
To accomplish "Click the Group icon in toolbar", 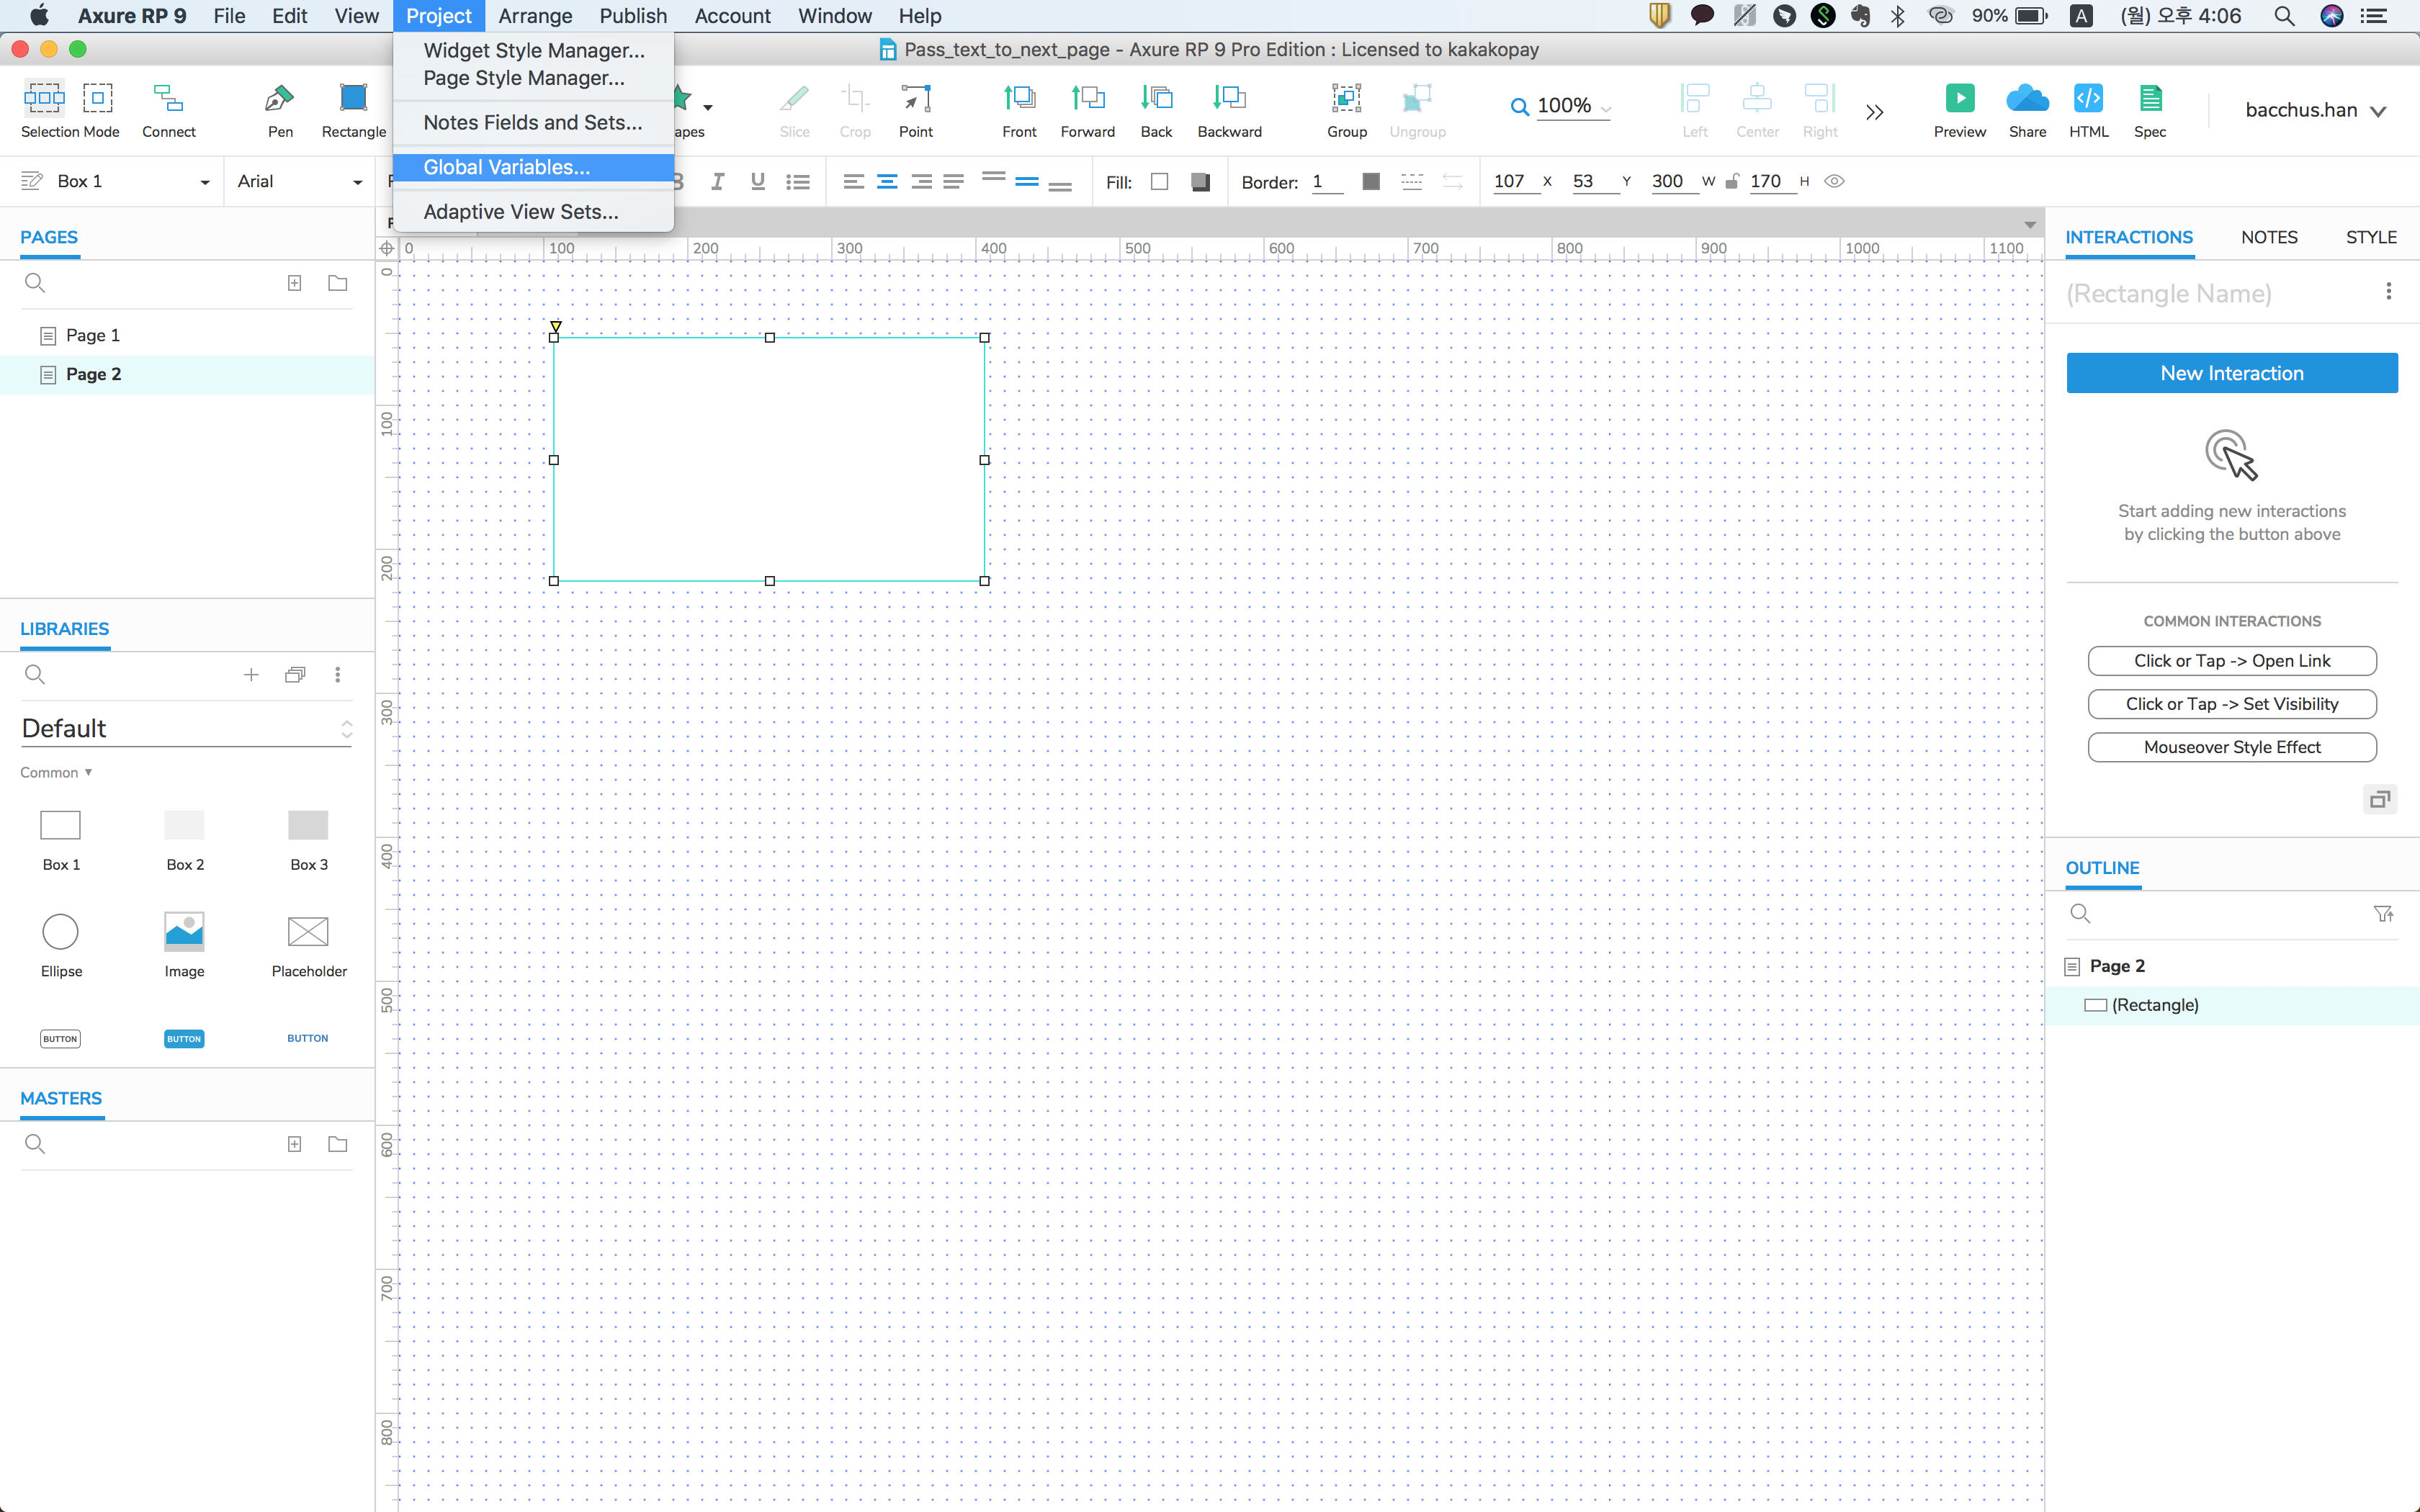I will tap(1346, 98).
